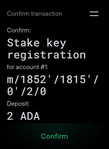Click the leading 'm/' path prefix

click(x=13, y=79)
